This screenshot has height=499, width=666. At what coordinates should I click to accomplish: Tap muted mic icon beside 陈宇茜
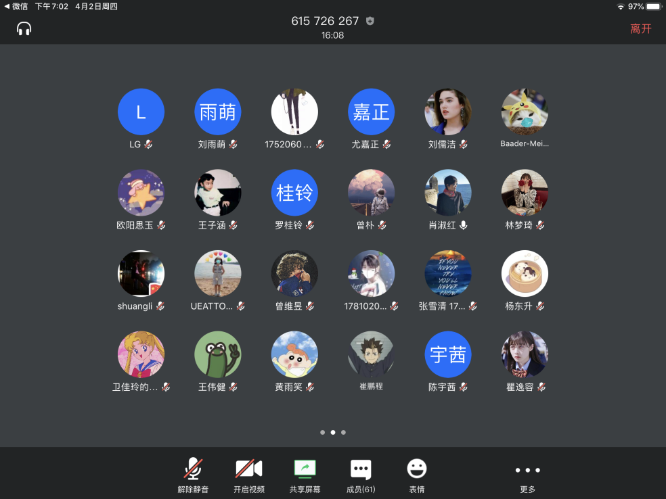coord(464,387)
